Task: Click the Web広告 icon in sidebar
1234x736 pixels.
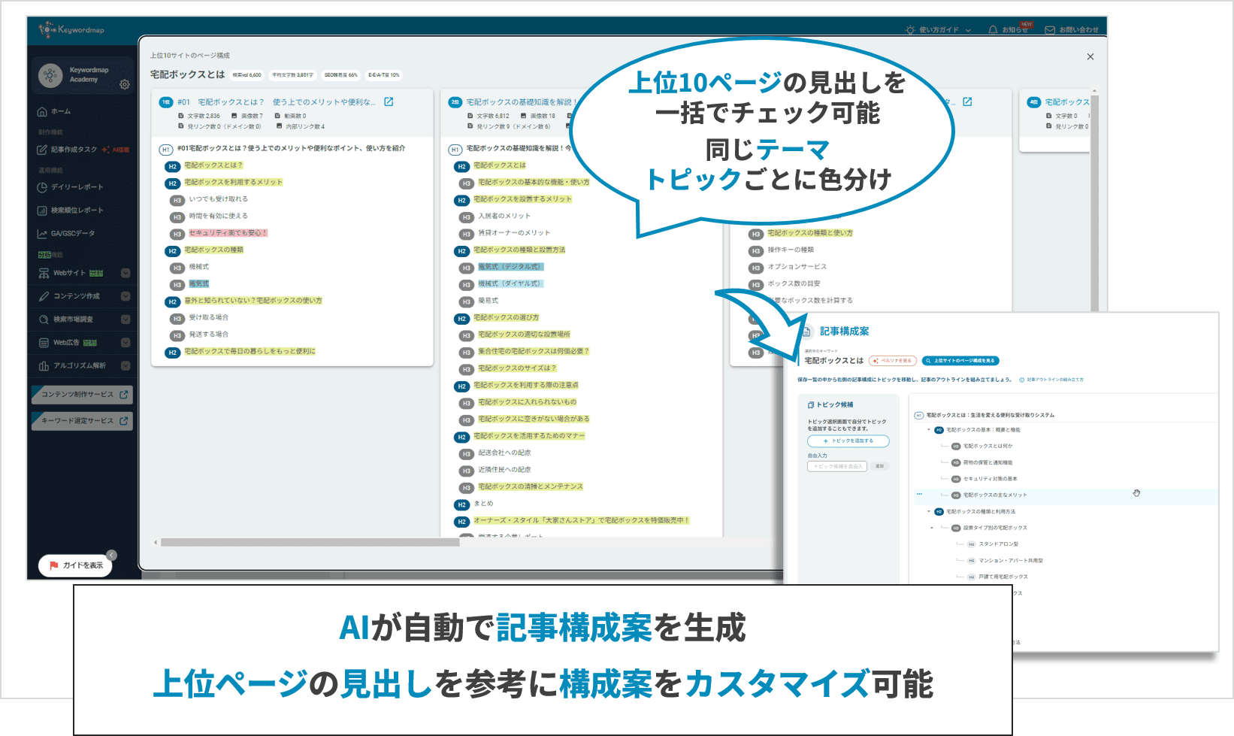Action: tap(44, 343)
